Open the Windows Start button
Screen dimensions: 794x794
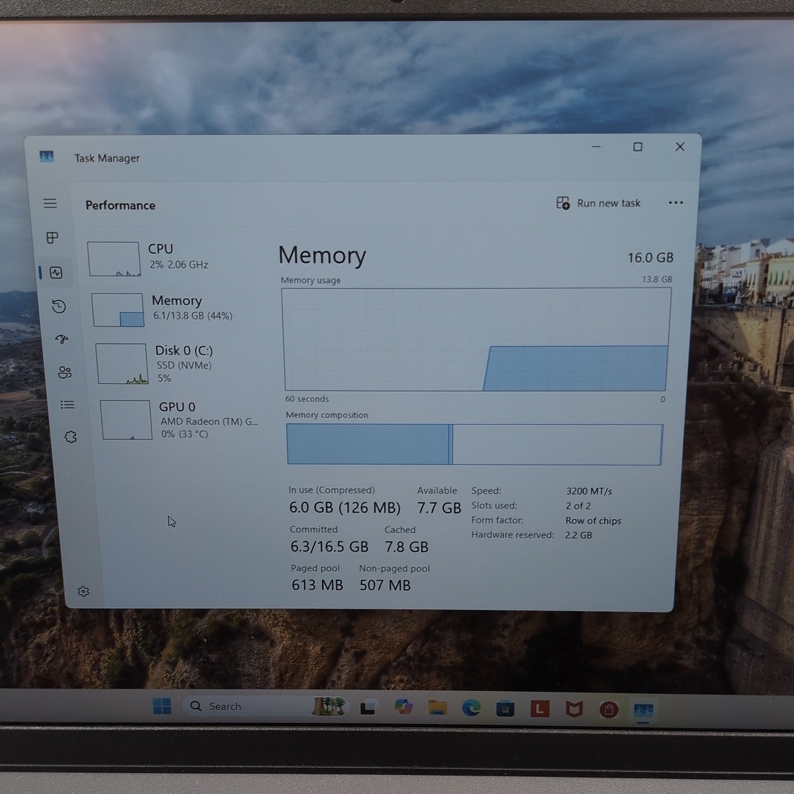[x=162, y=706]
